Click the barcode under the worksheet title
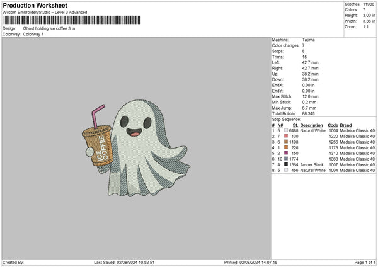 (x=72, y=20)
